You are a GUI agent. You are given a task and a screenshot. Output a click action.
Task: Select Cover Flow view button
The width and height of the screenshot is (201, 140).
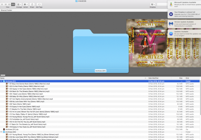(x=13, y=5)
